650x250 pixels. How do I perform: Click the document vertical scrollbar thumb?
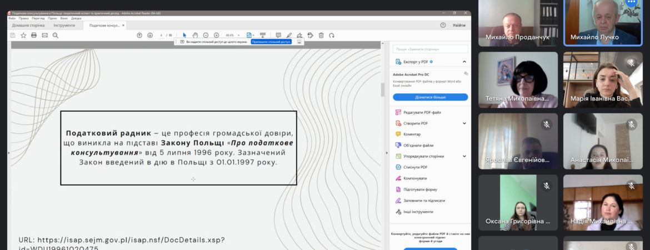tap(383, 89)
